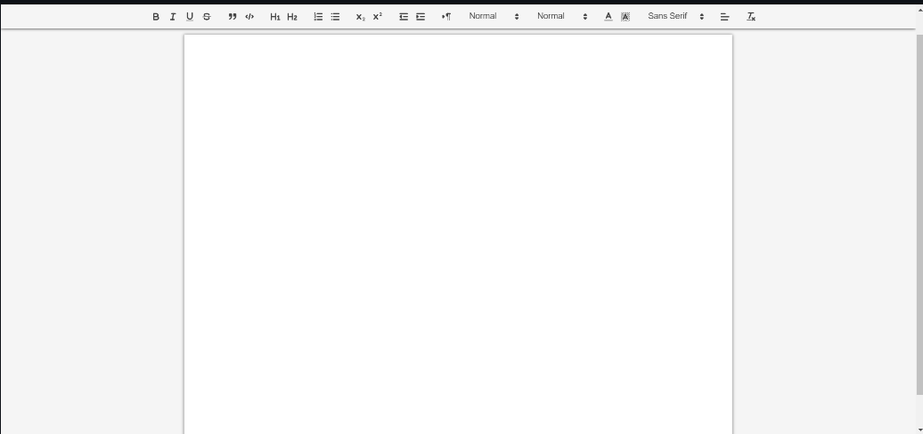
Task: Open the text color picker
Action: tap(609, 17)
